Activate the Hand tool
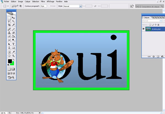Screen dimensions: 165x114 [9, 55]
